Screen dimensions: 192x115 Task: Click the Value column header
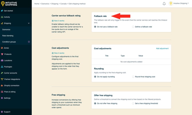coord(141,56)
